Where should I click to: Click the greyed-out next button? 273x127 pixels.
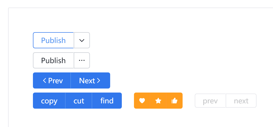[241, 101]
